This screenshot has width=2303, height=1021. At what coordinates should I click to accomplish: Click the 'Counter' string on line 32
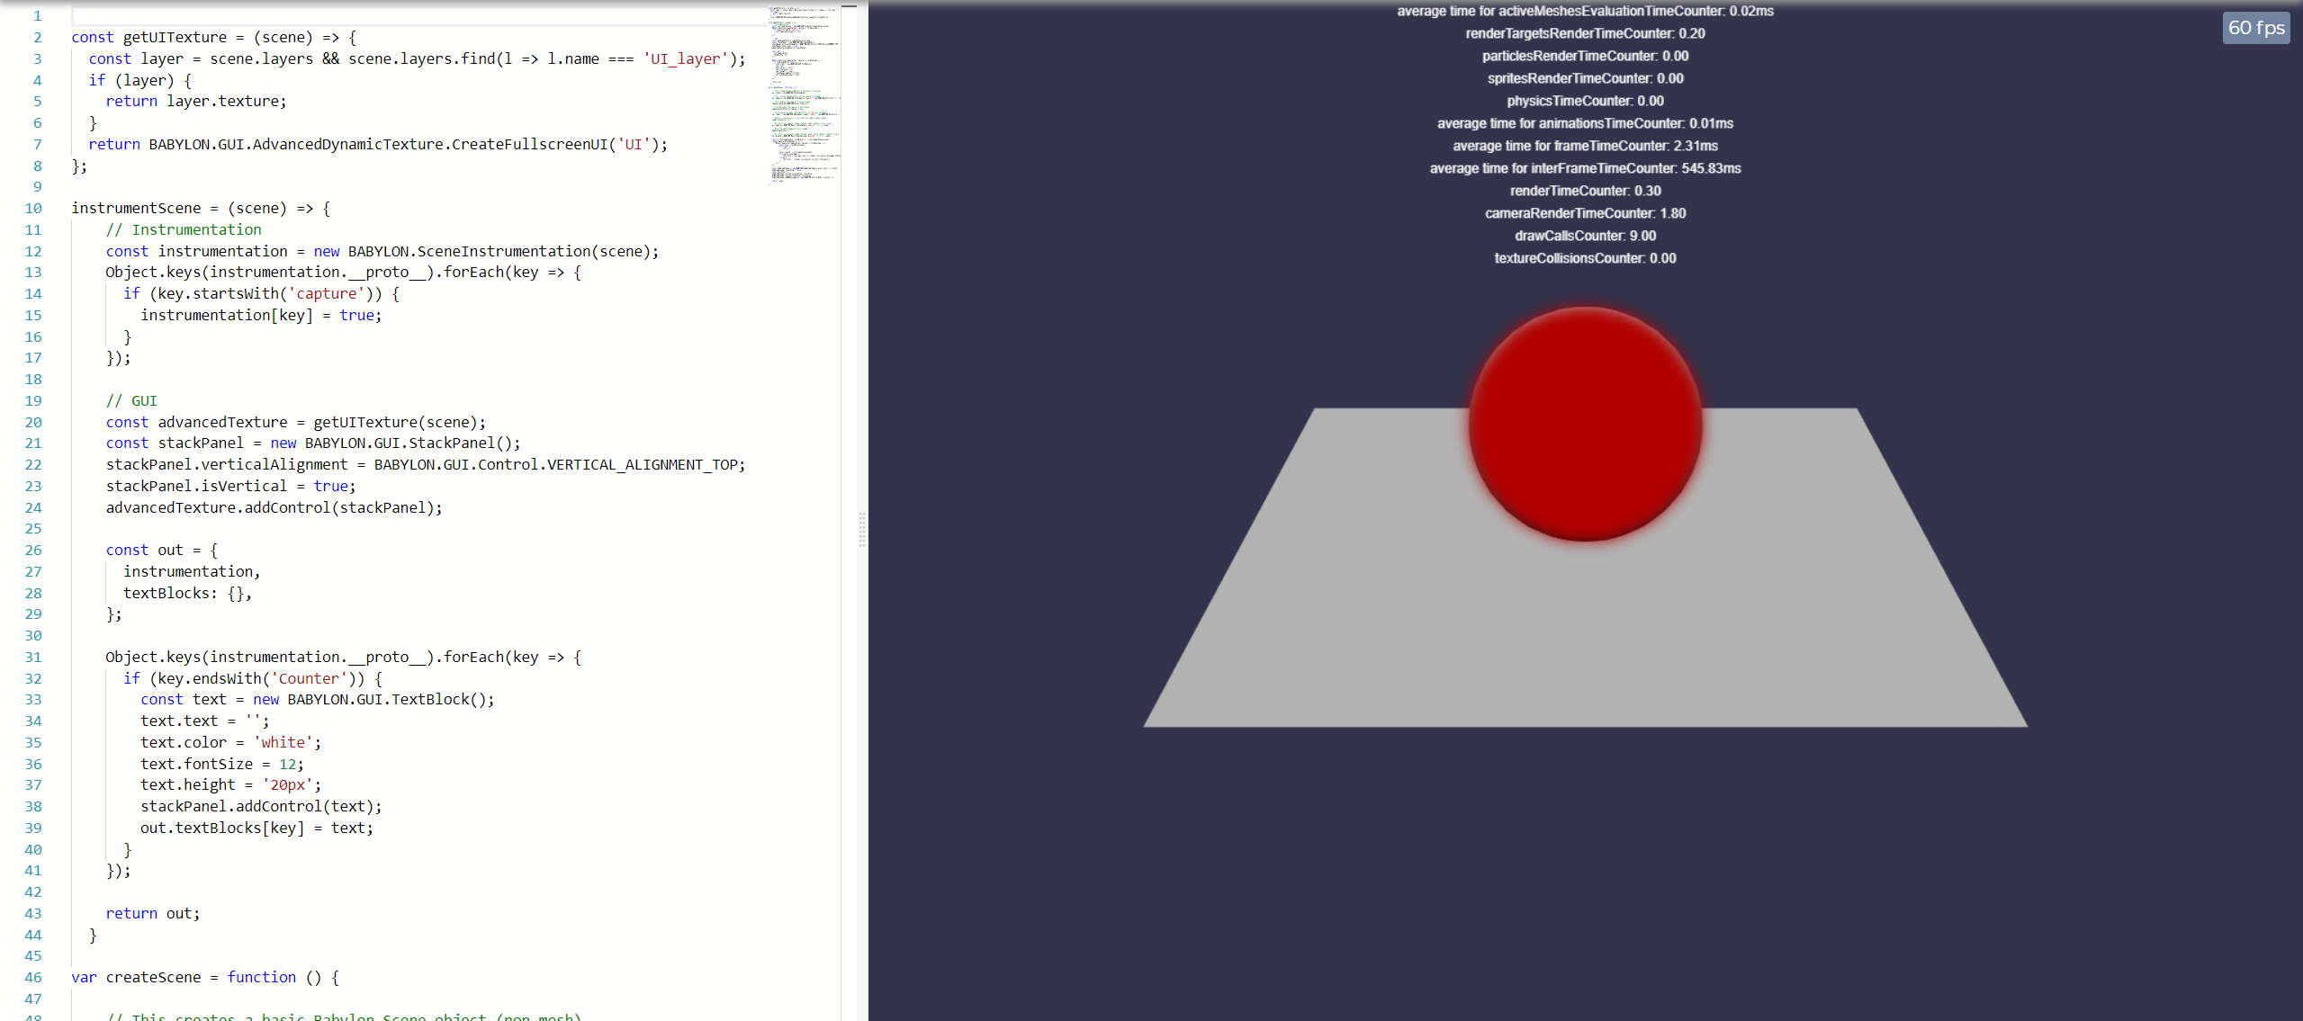pos(309,678)
